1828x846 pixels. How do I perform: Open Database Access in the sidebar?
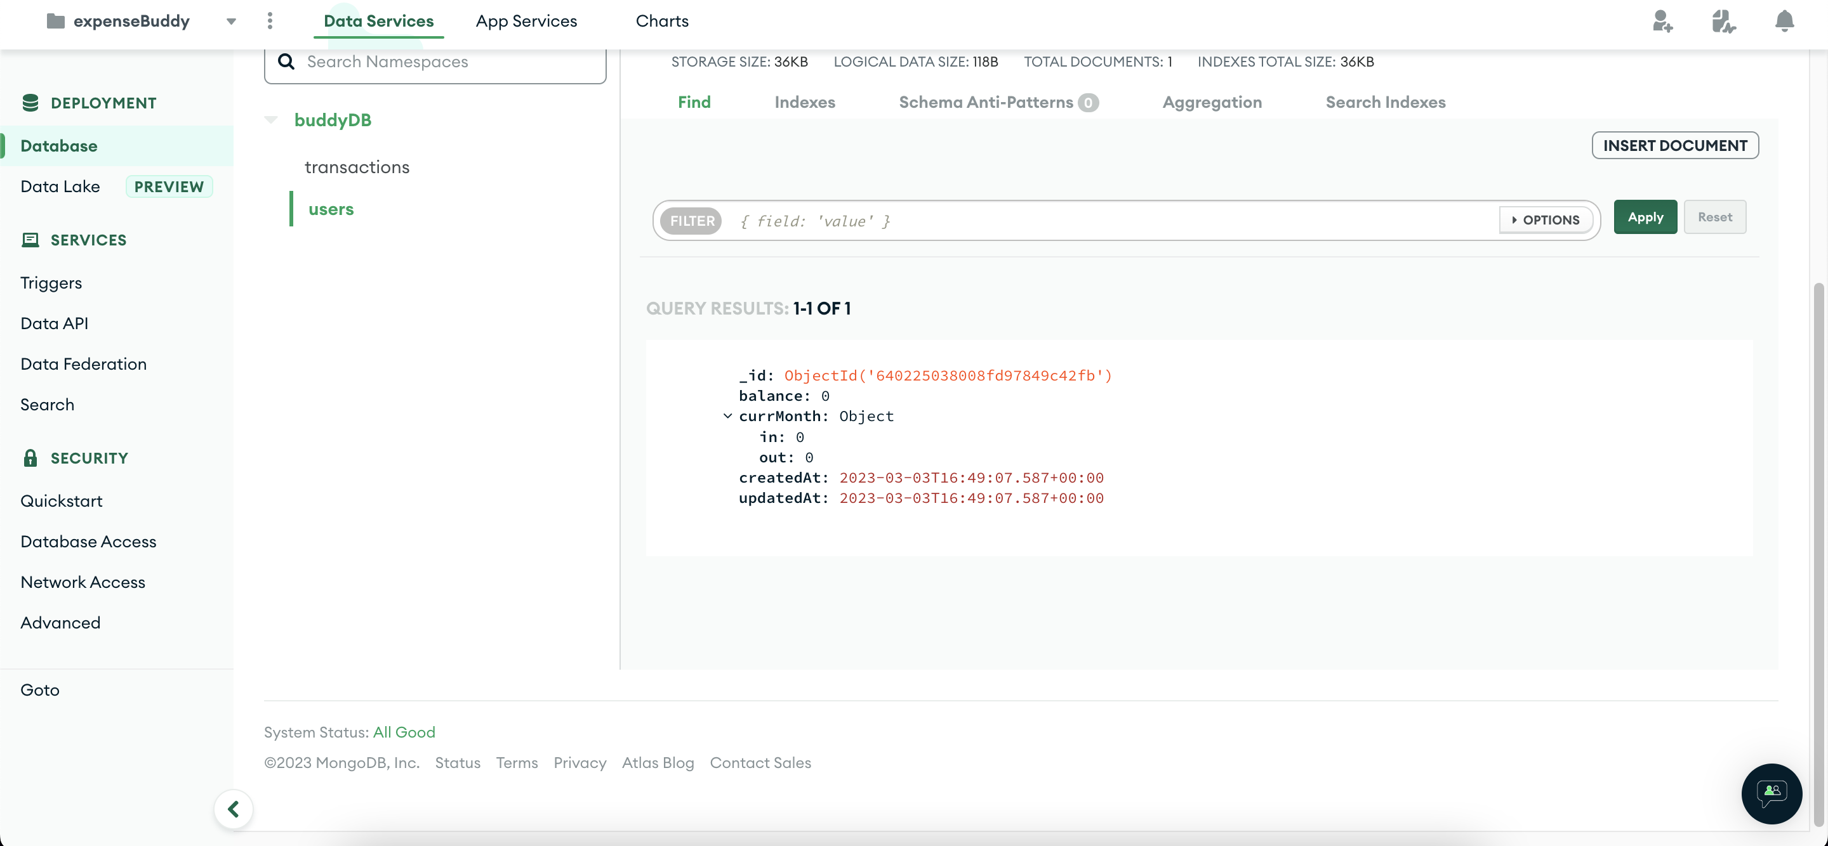pos(88,541)
